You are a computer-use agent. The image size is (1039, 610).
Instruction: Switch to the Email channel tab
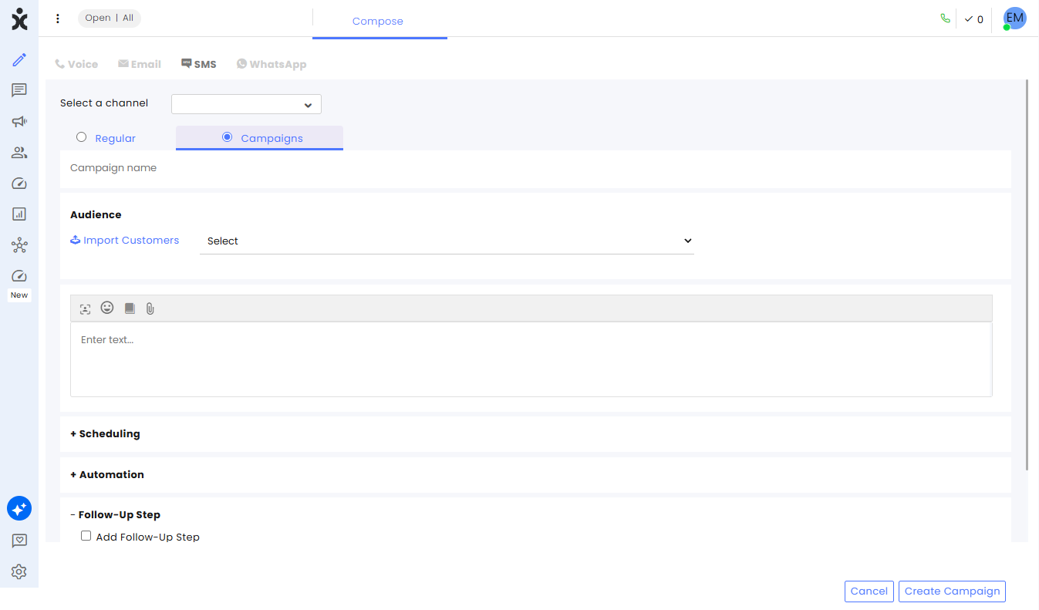[x=140, y=64]
